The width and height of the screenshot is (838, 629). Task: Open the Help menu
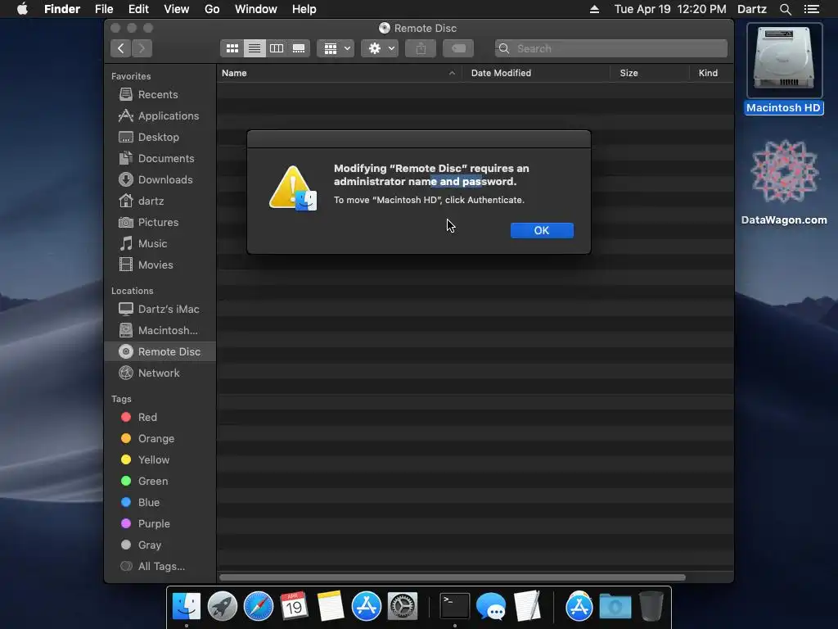pos(304,9)
